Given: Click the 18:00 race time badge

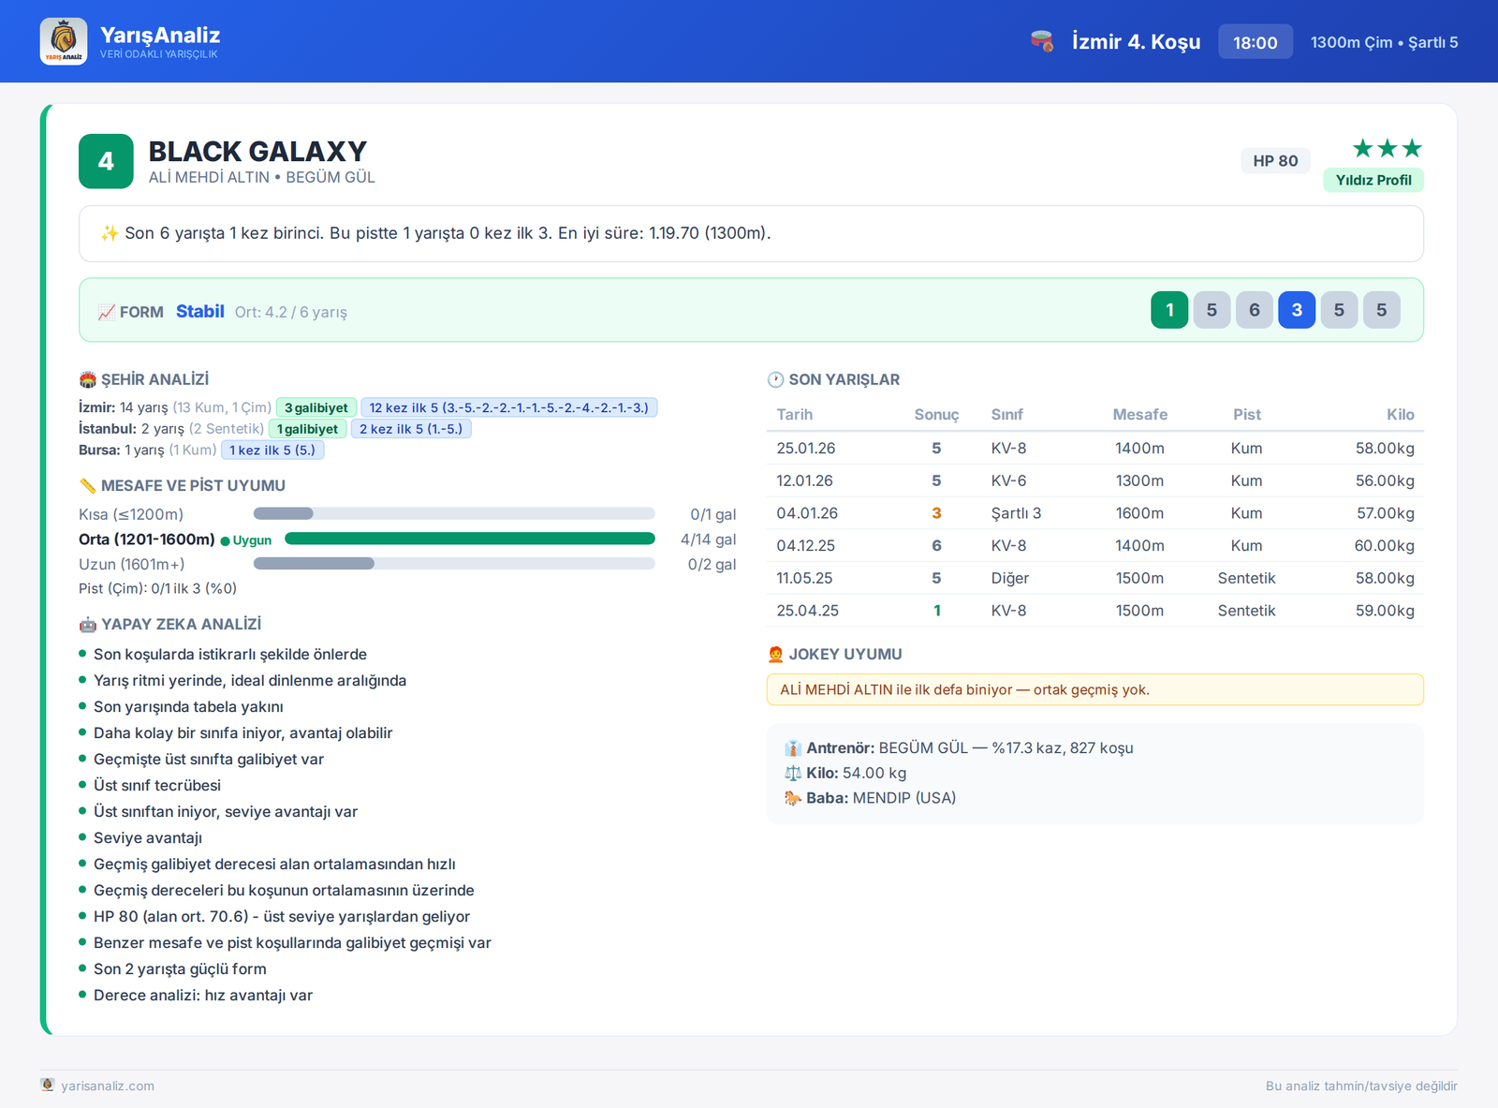Looking at the screenshot, I should 1256,42.
